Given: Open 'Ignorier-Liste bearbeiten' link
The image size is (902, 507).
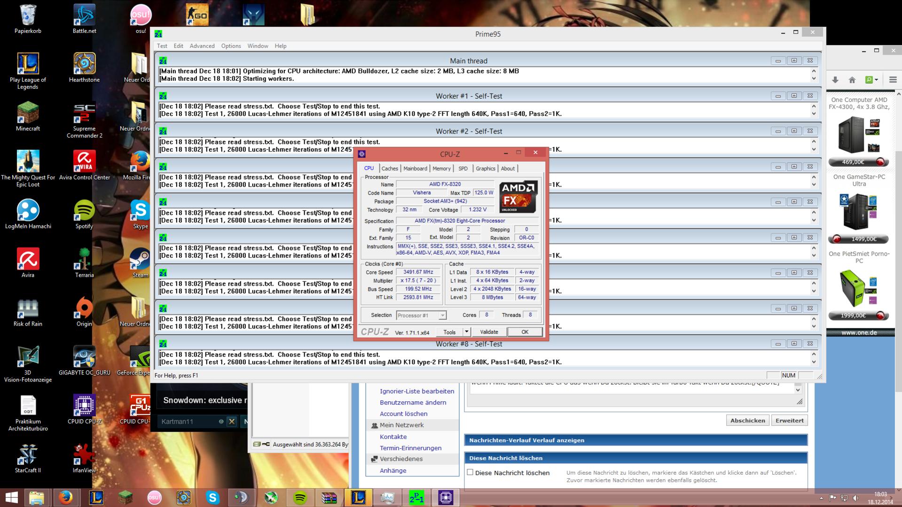Looking at the screenshot, I should [417, 391].
